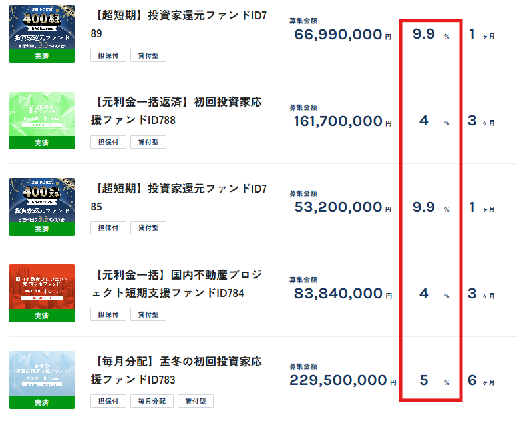Select the 担保付 tag for fund ID785
This screenshot has width=517, height=421.
tap(108, 228)
